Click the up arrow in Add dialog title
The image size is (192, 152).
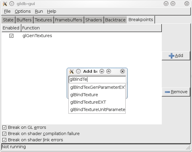(x=108, y=71)
